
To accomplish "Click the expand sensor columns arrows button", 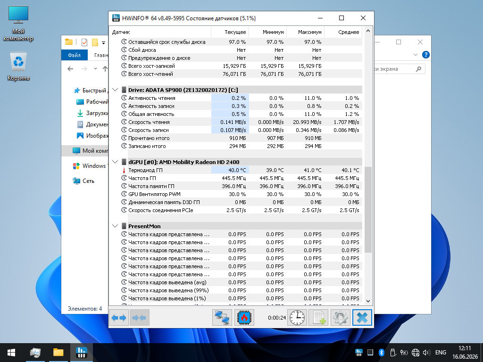I will click(119, 317).
